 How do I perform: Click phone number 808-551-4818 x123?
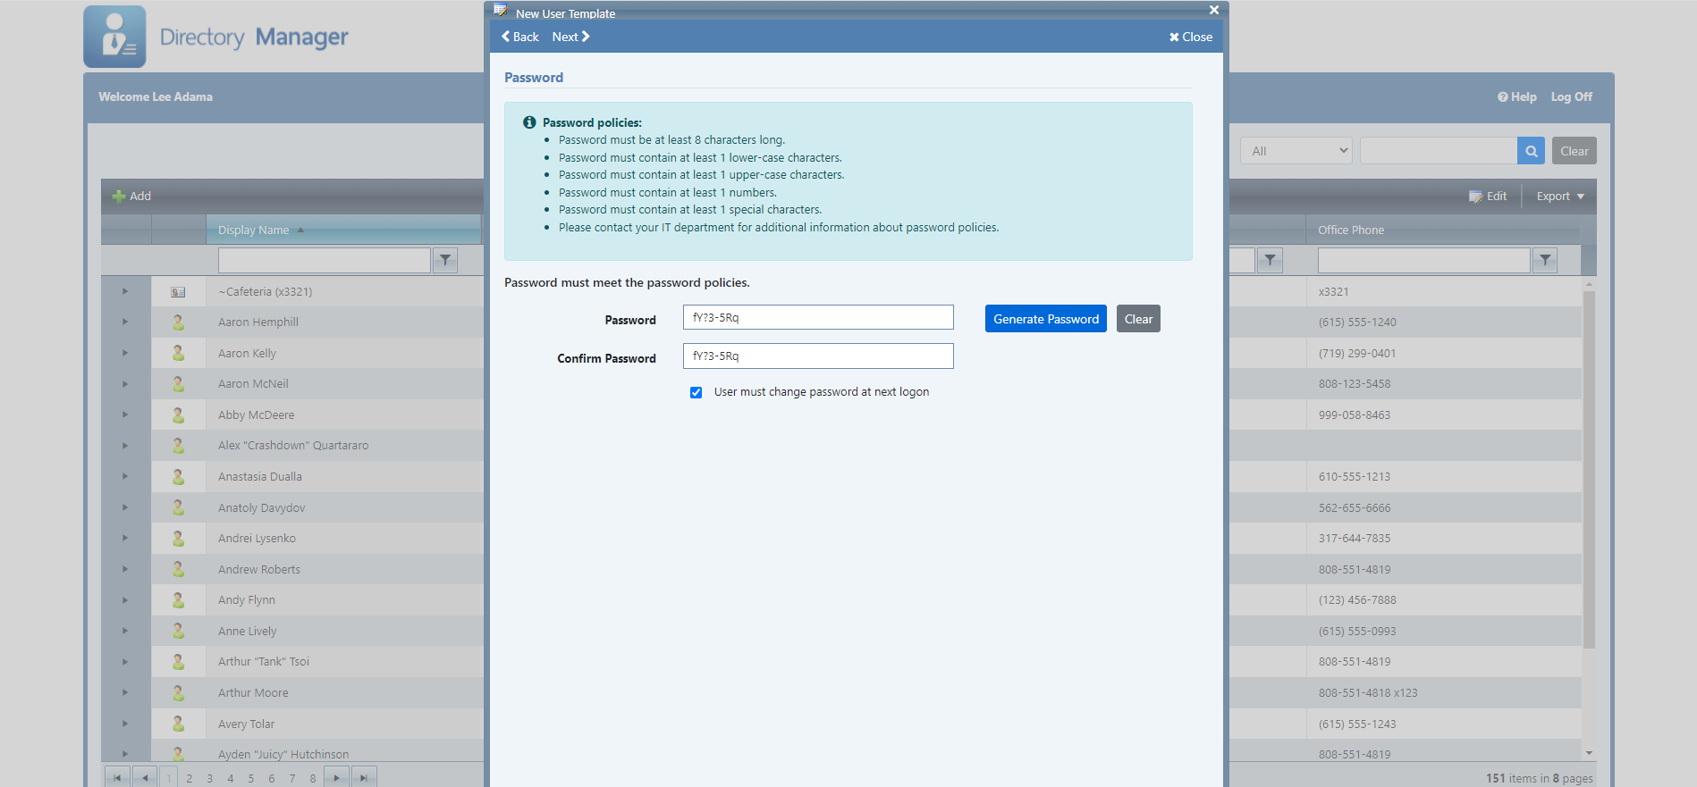coord(1368,692)
